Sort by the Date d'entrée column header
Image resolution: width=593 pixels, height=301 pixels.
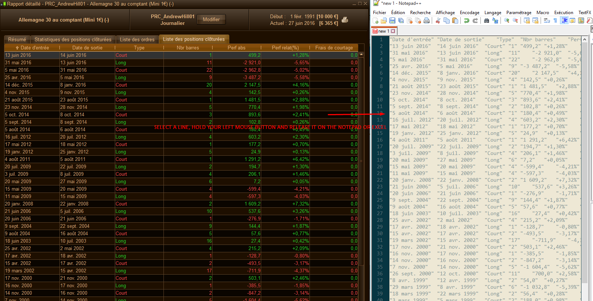coord(32,48)
